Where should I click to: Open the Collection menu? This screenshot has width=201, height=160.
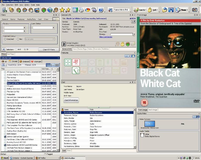coord(10,5)
